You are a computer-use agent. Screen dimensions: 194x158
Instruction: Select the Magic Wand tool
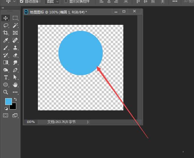click(x=15, y=25)
